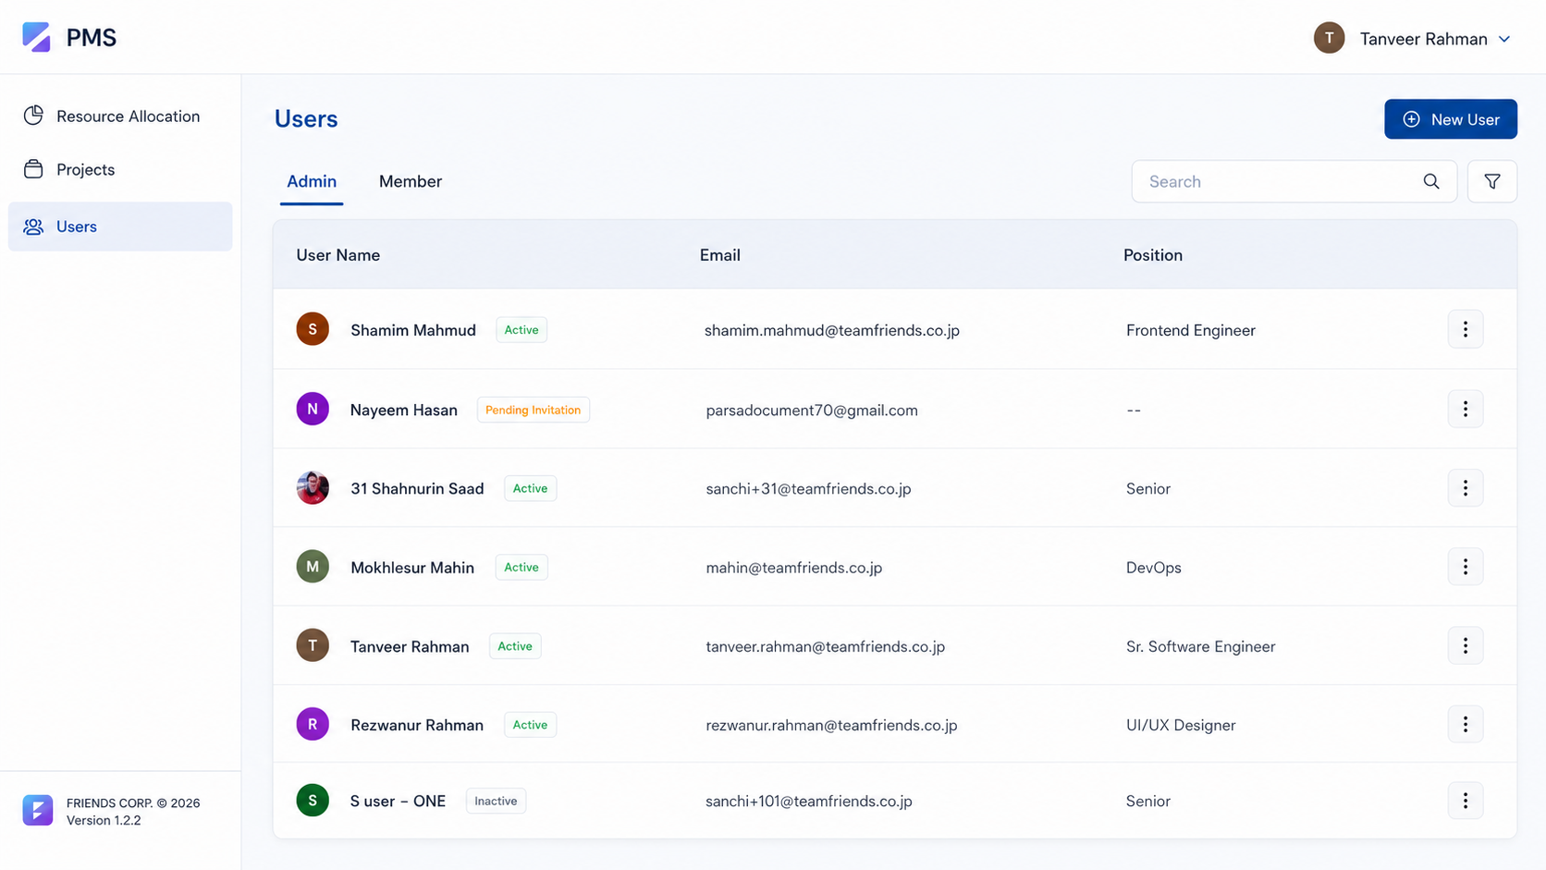Click the Sr. Software Engineer position cell

1200,646
